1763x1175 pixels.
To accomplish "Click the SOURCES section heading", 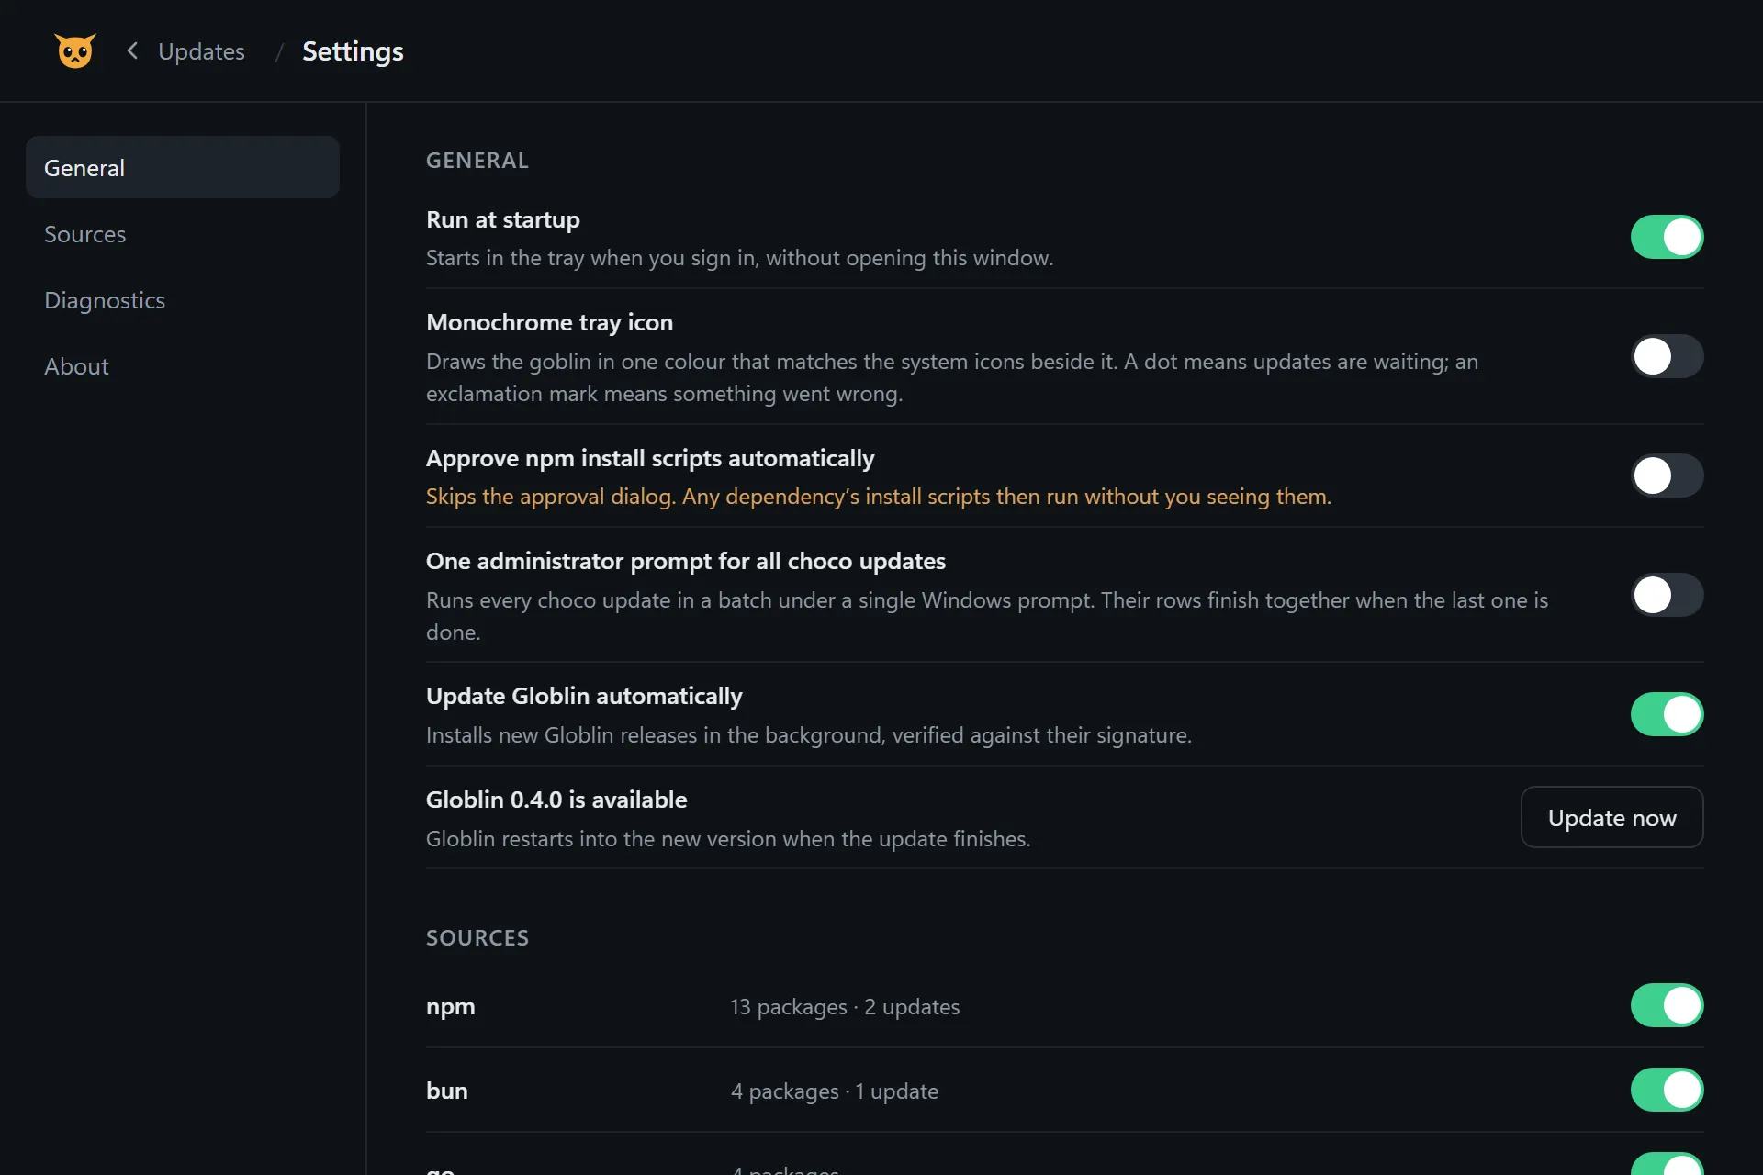I will 477,937.
